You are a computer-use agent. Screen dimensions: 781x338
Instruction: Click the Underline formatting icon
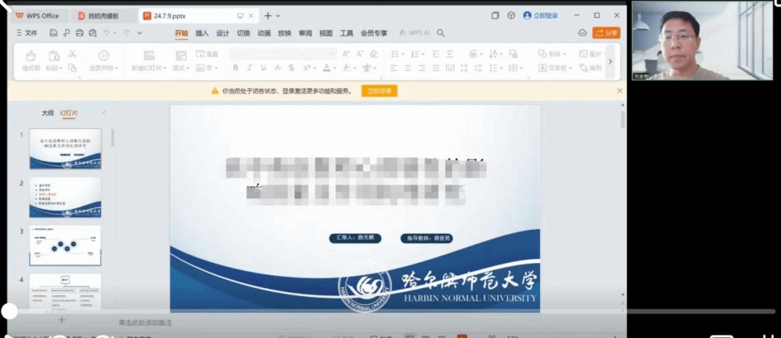(263, 68)
